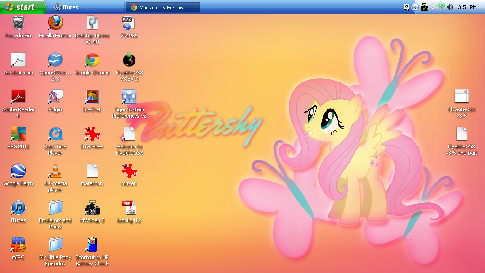485x273 pixels.
Task: Select the FlyakiteOSX v3.5 window-style file icon
Action: [461, 96]
